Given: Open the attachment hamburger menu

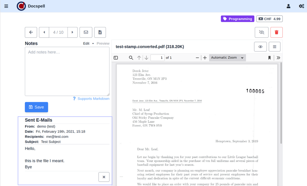Looking at the screenshot, I should click(x=274, y=47).
